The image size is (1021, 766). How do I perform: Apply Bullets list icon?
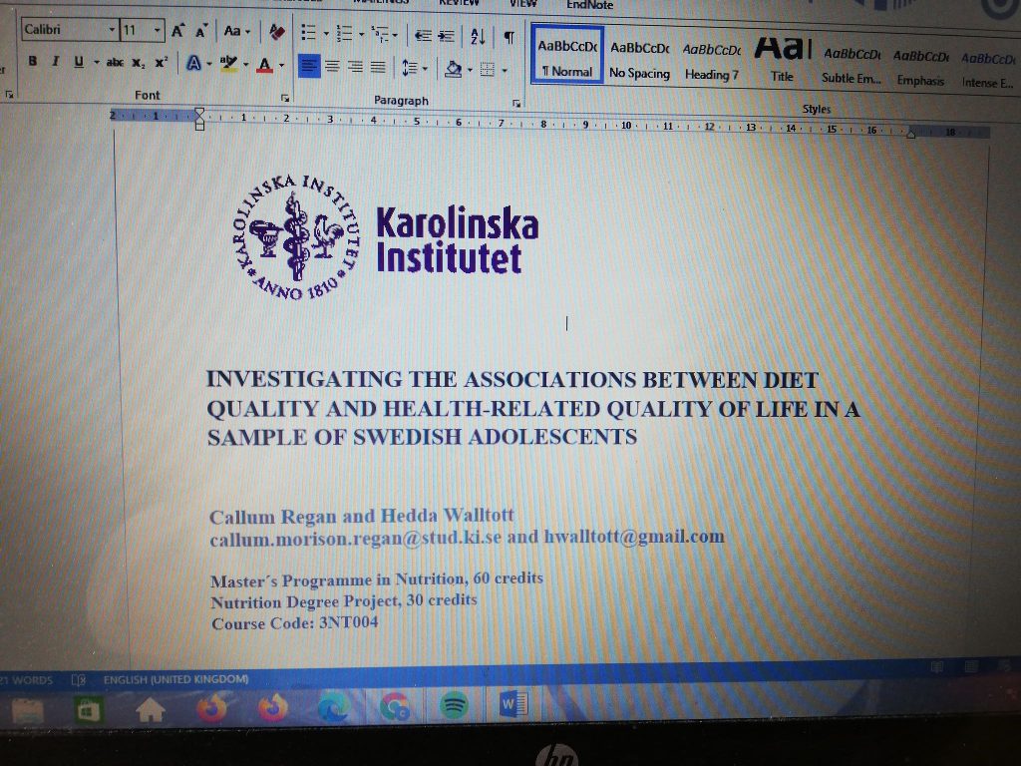tap(309, 33)
